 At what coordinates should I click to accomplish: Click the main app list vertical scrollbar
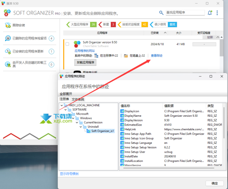pyautogui.click(x=221, y=48)
